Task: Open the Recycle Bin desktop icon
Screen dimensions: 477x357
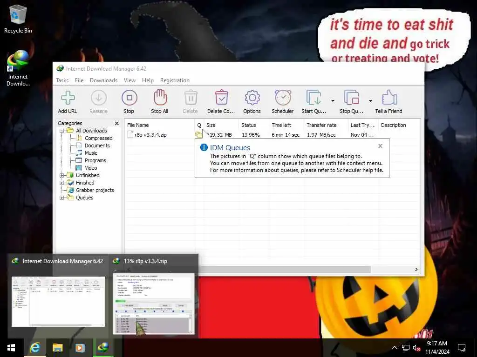Action: (18, 19)
